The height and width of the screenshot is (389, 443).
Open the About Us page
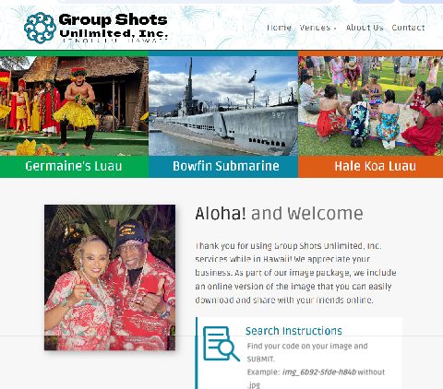click(365, 28)
